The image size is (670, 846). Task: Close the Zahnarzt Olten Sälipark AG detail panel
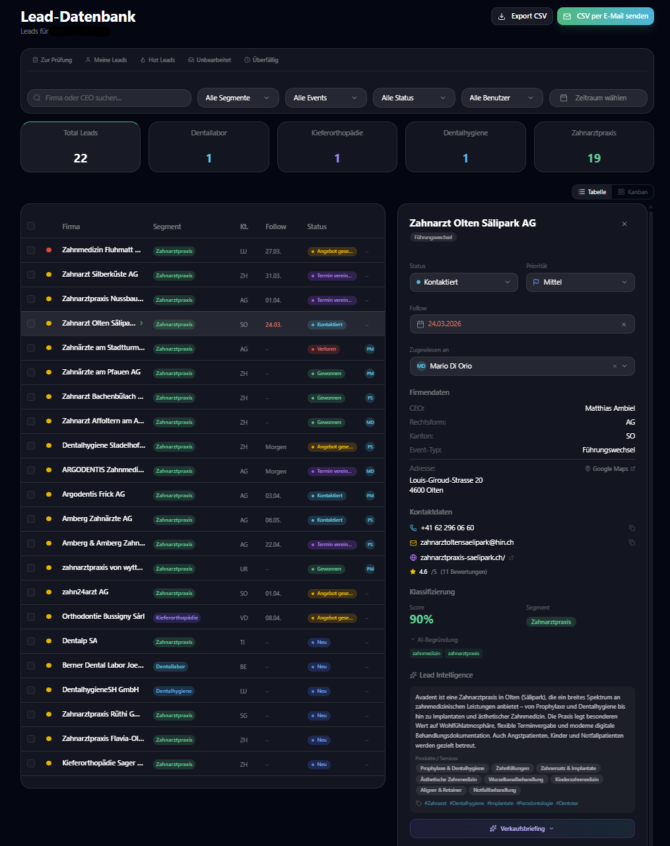[x=624, y=224]
